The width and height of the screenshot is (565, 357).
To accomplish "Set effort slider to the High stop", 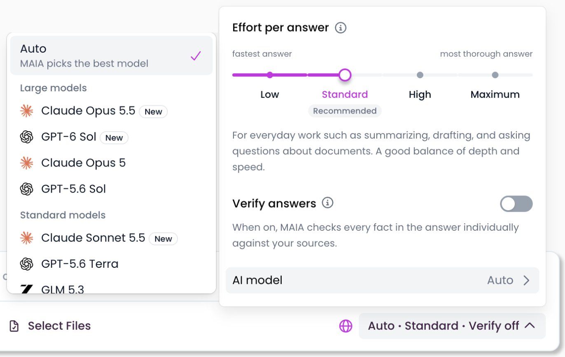I will click(x=420, y=75).
